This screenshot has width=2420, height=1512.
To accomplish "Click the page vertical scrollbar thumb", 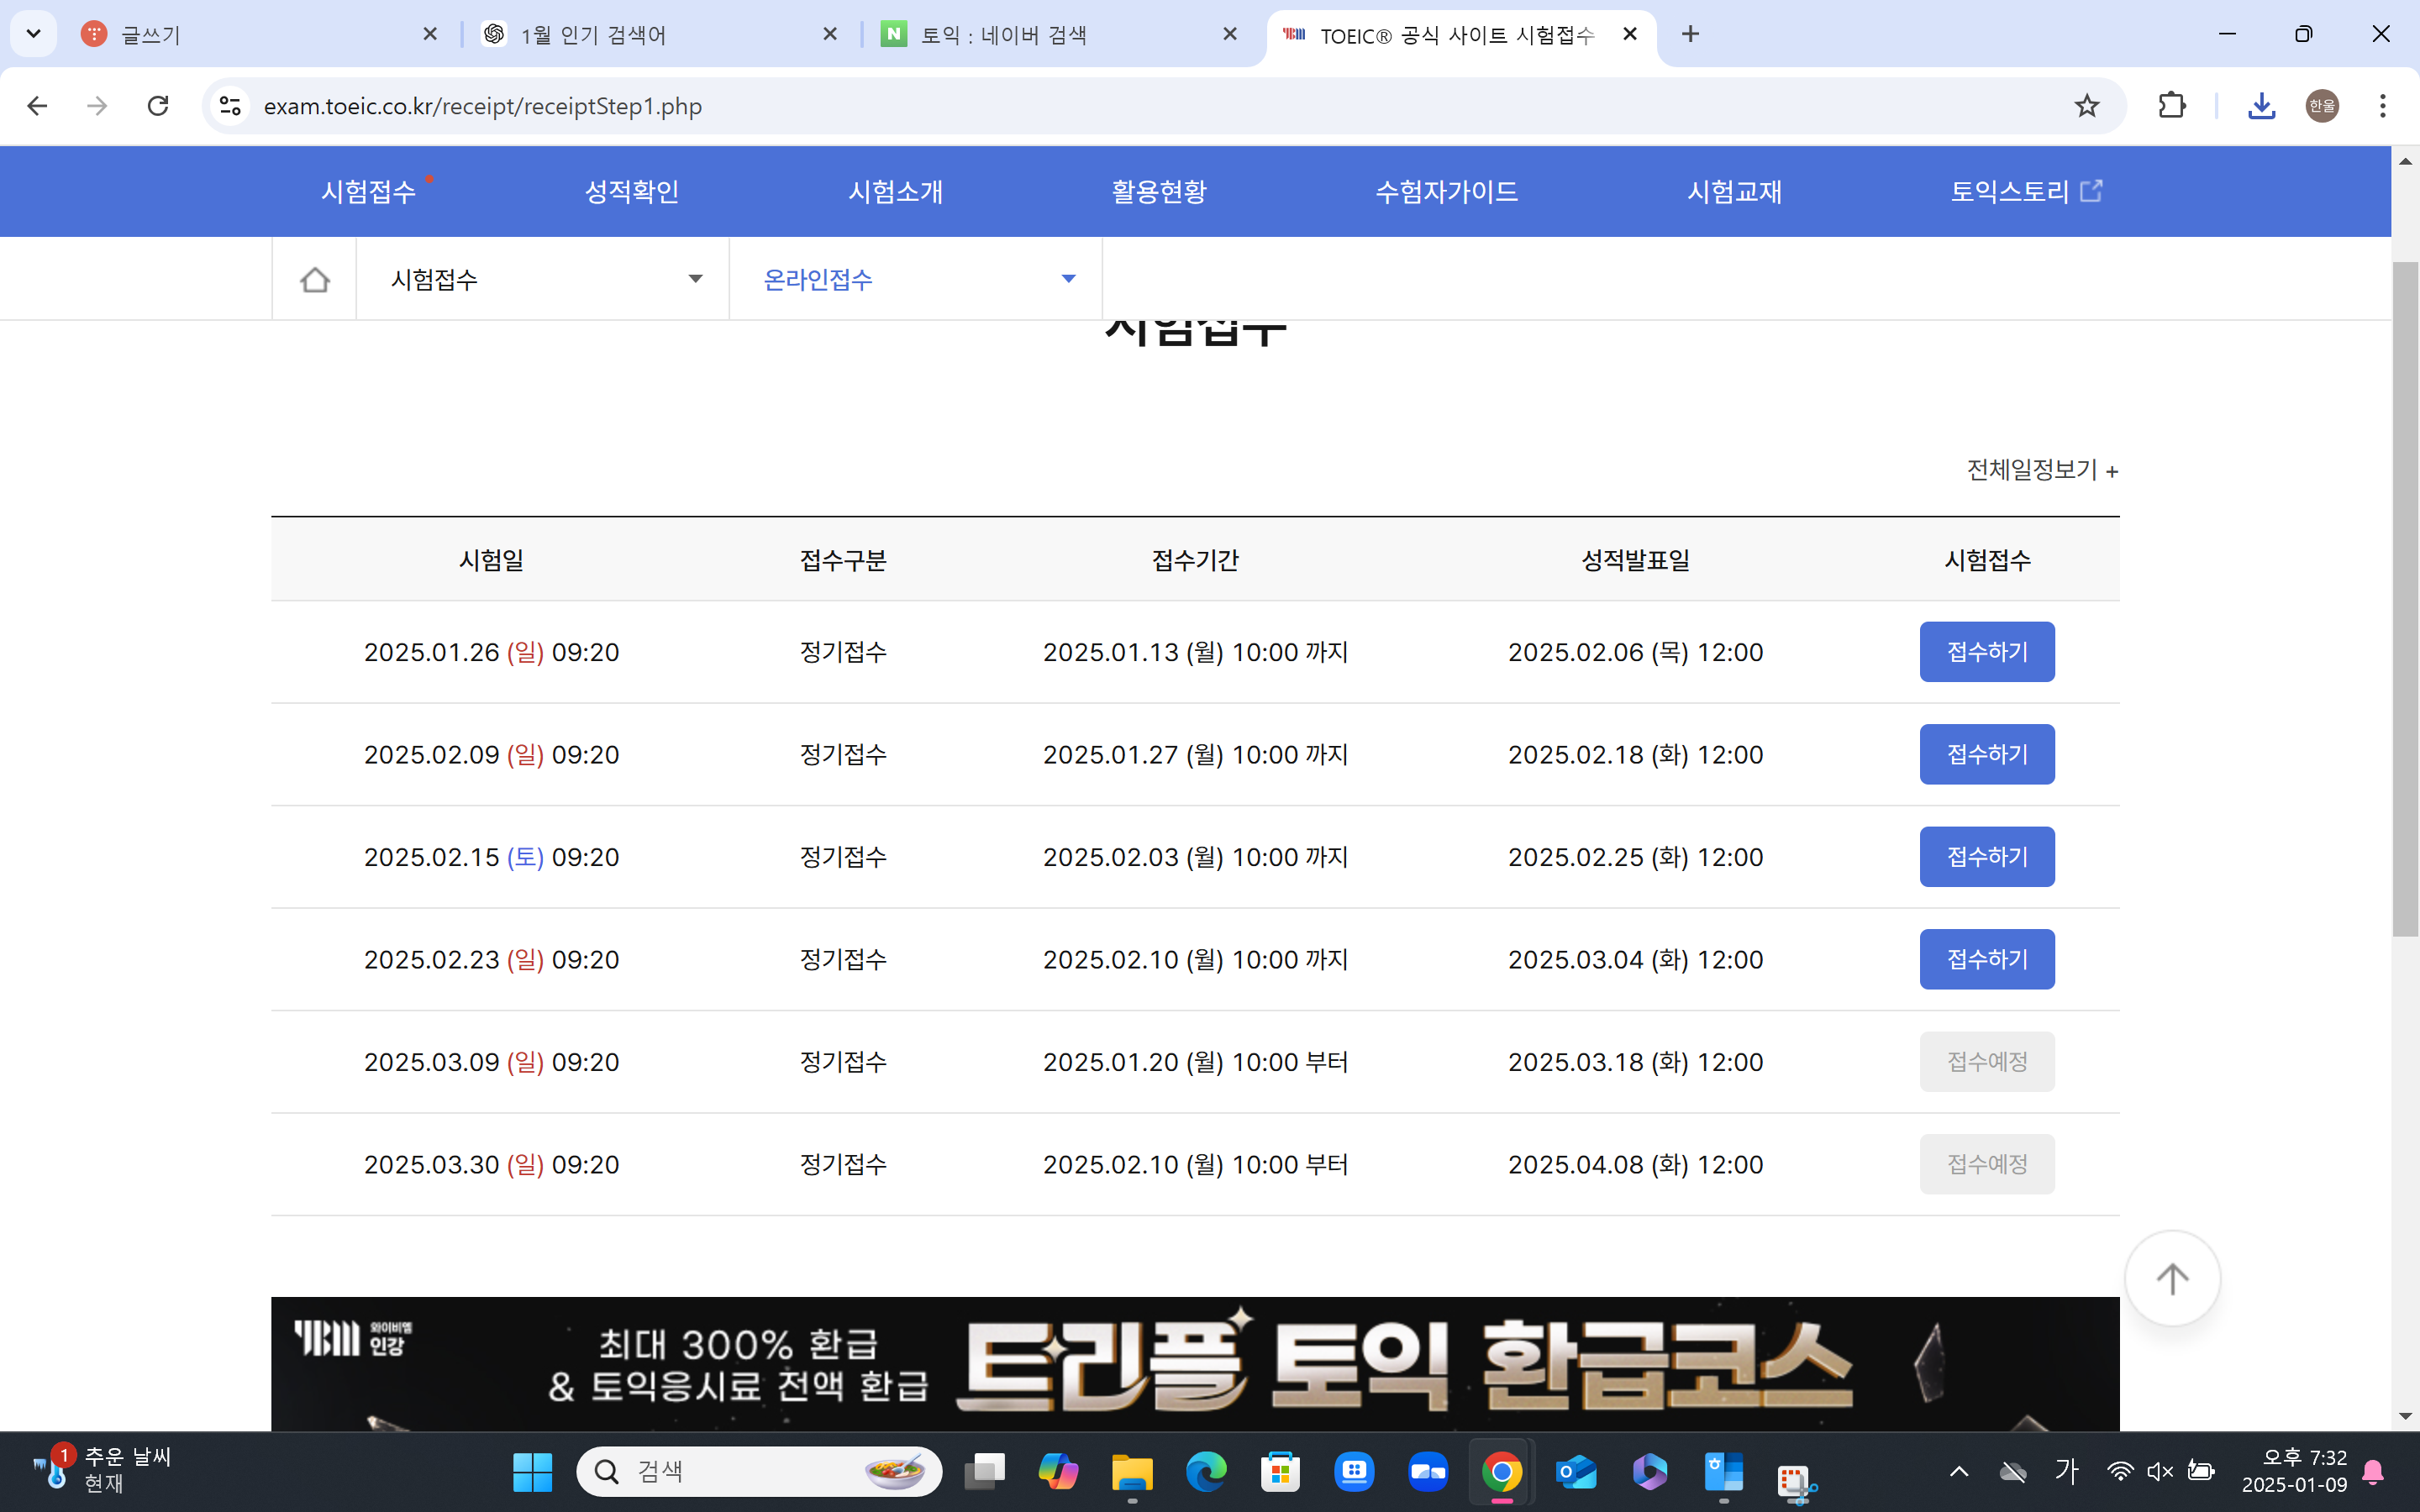I will [x=2404, y=600].
